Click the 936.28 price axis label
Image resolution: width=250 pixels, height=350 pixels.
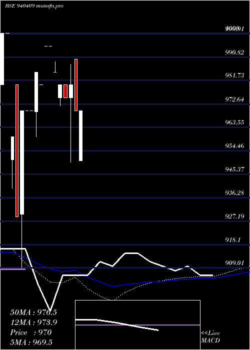(234, 192)
